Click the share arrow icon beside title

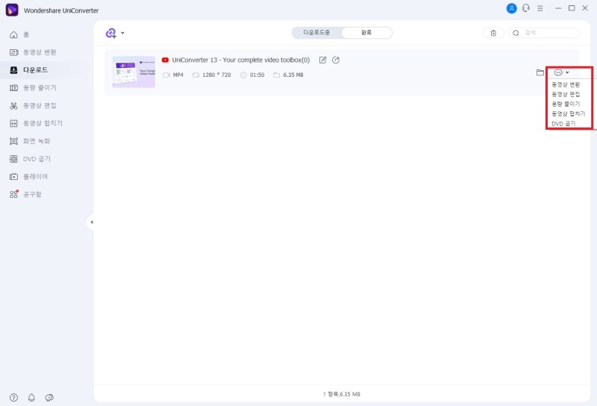pos(336,60)
